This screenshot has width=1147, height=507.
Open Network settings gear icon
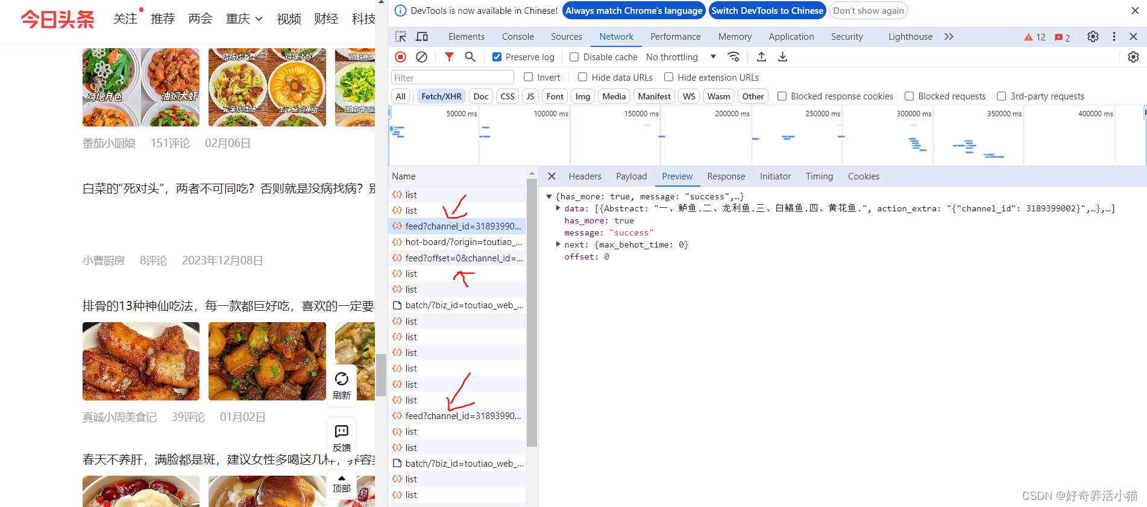point(1133,57)
